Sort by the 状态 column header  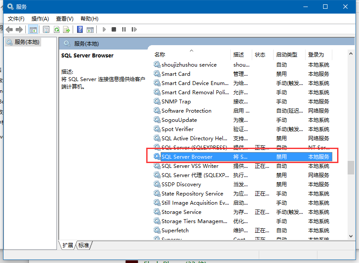pos(262,54)
